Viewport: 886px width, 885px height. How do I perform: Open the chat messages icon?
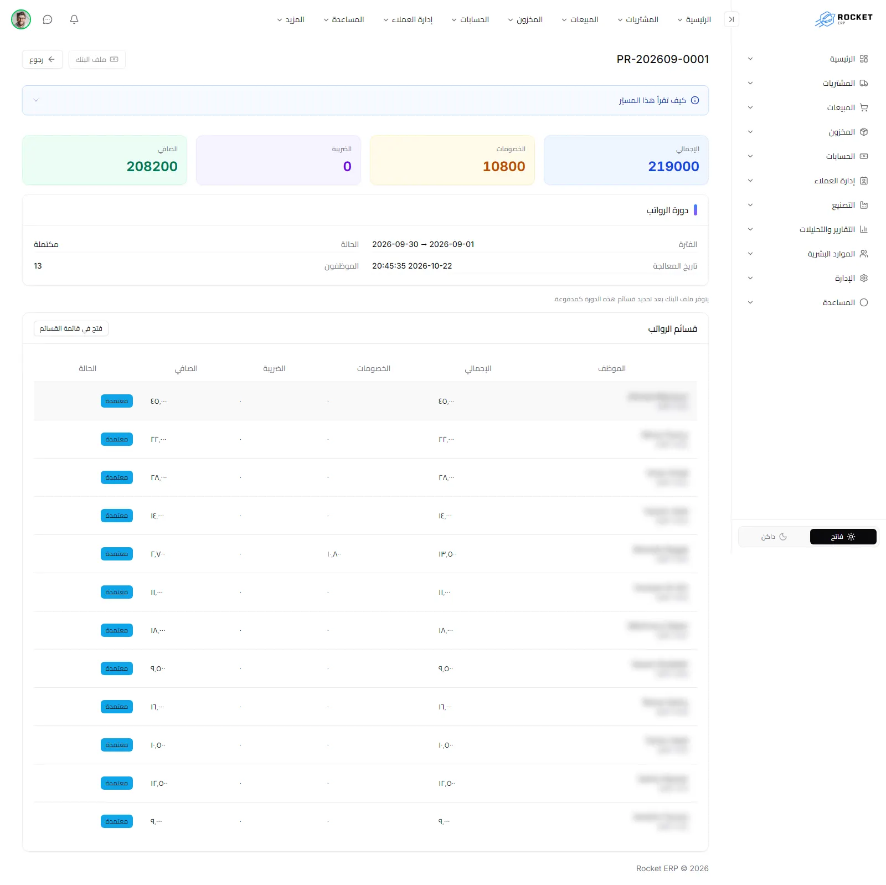(48, 19)
